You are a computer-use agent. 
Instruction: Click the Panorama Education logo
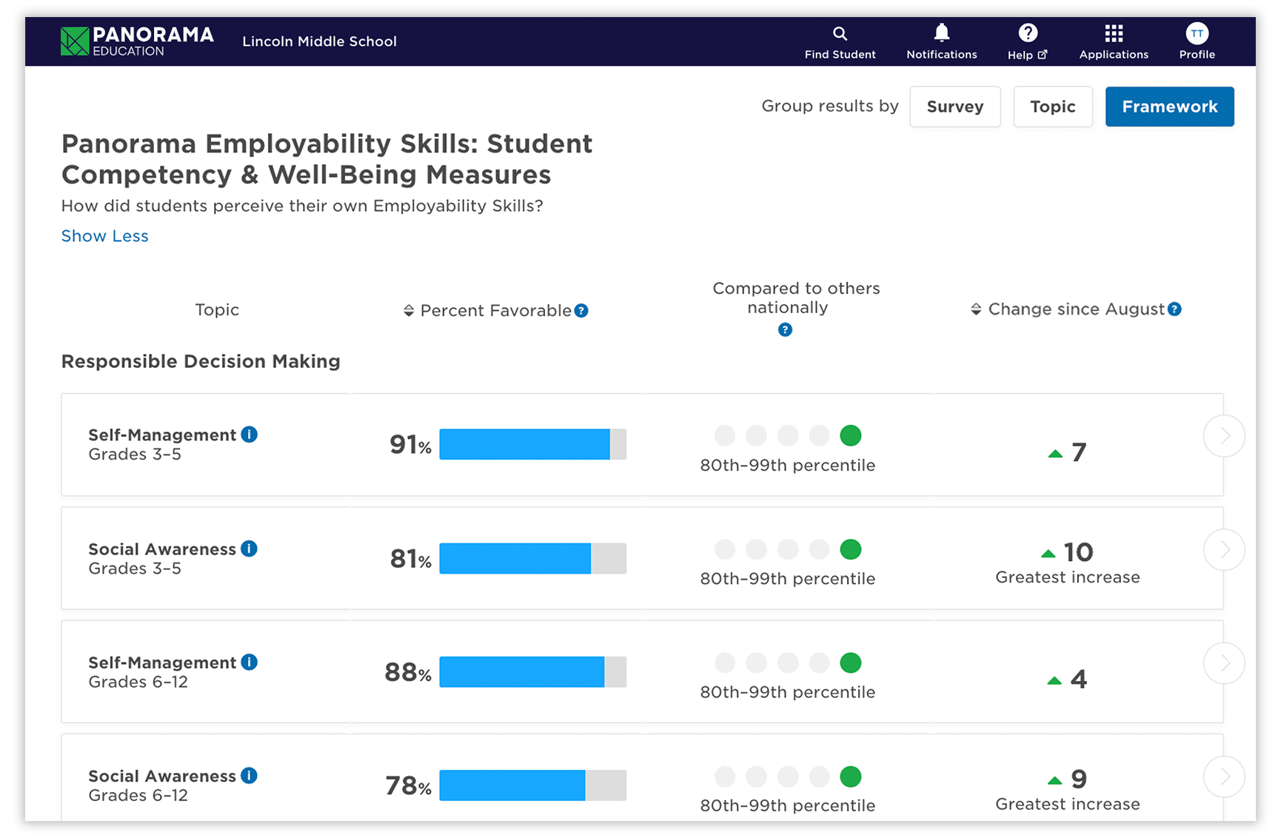pyautogui.click(x=137, y=41)
